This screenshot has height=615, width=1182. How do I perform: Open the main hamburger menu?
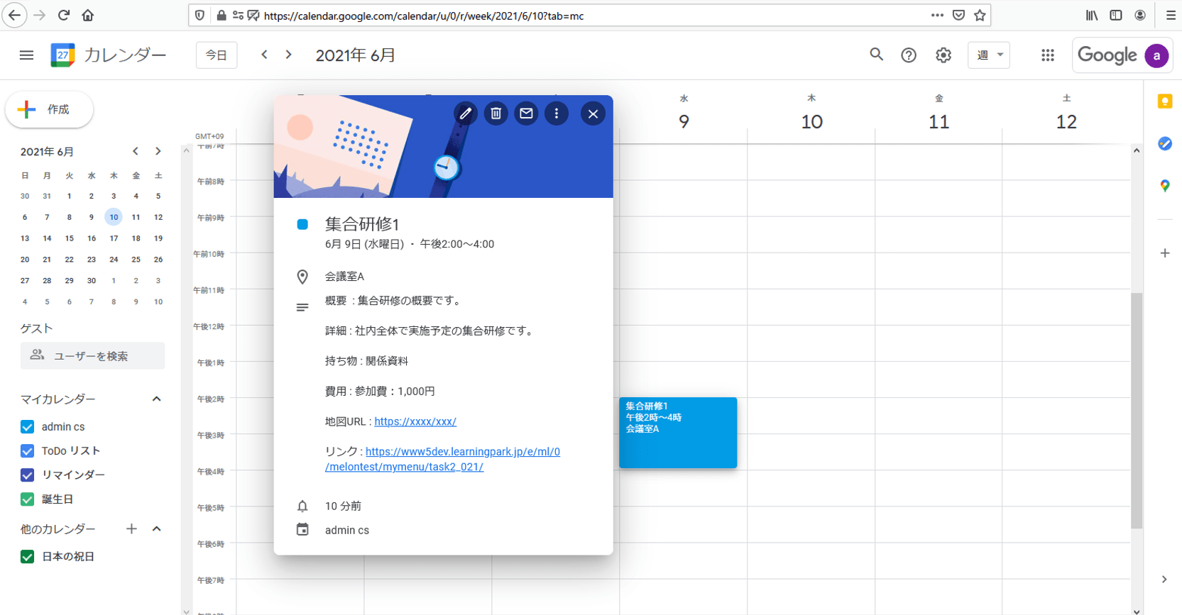click(26, 55)
